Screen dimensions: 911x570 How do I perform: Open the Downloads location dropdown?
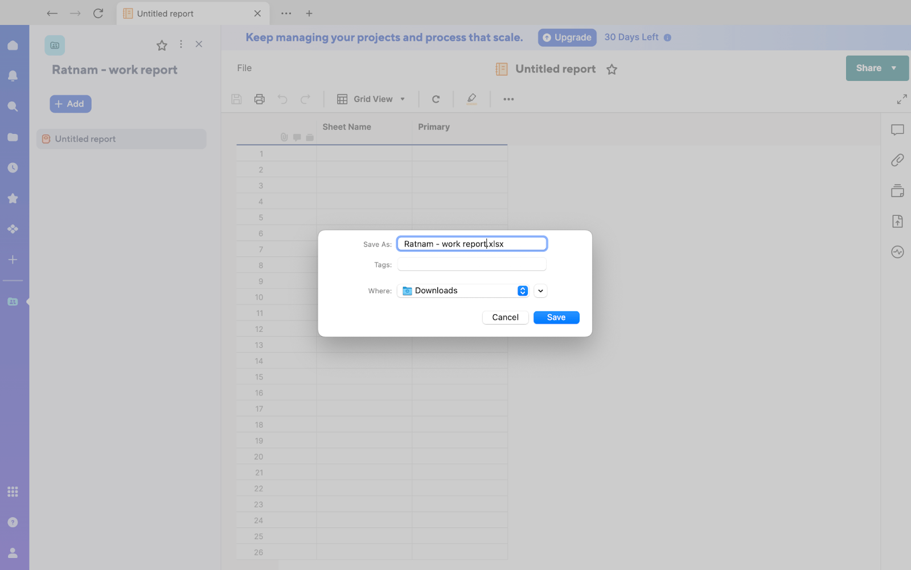pyautogui.click(x=462, y=290)
